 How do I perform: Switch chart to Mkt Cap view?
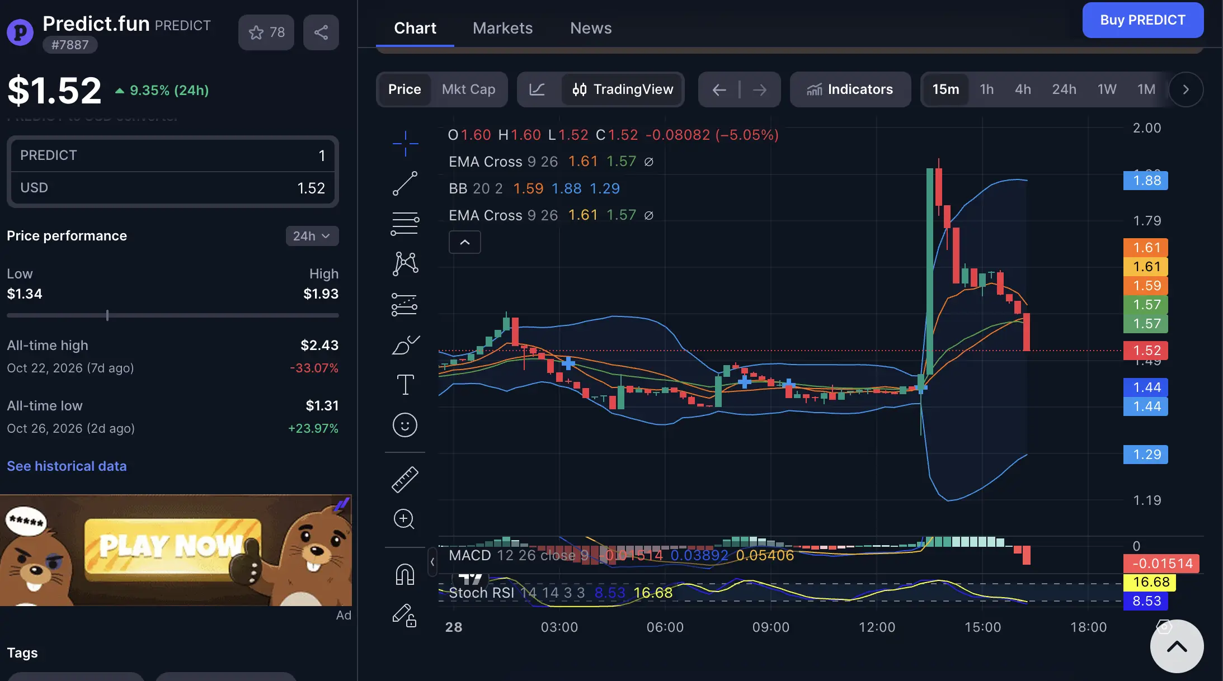click(468, 89)
